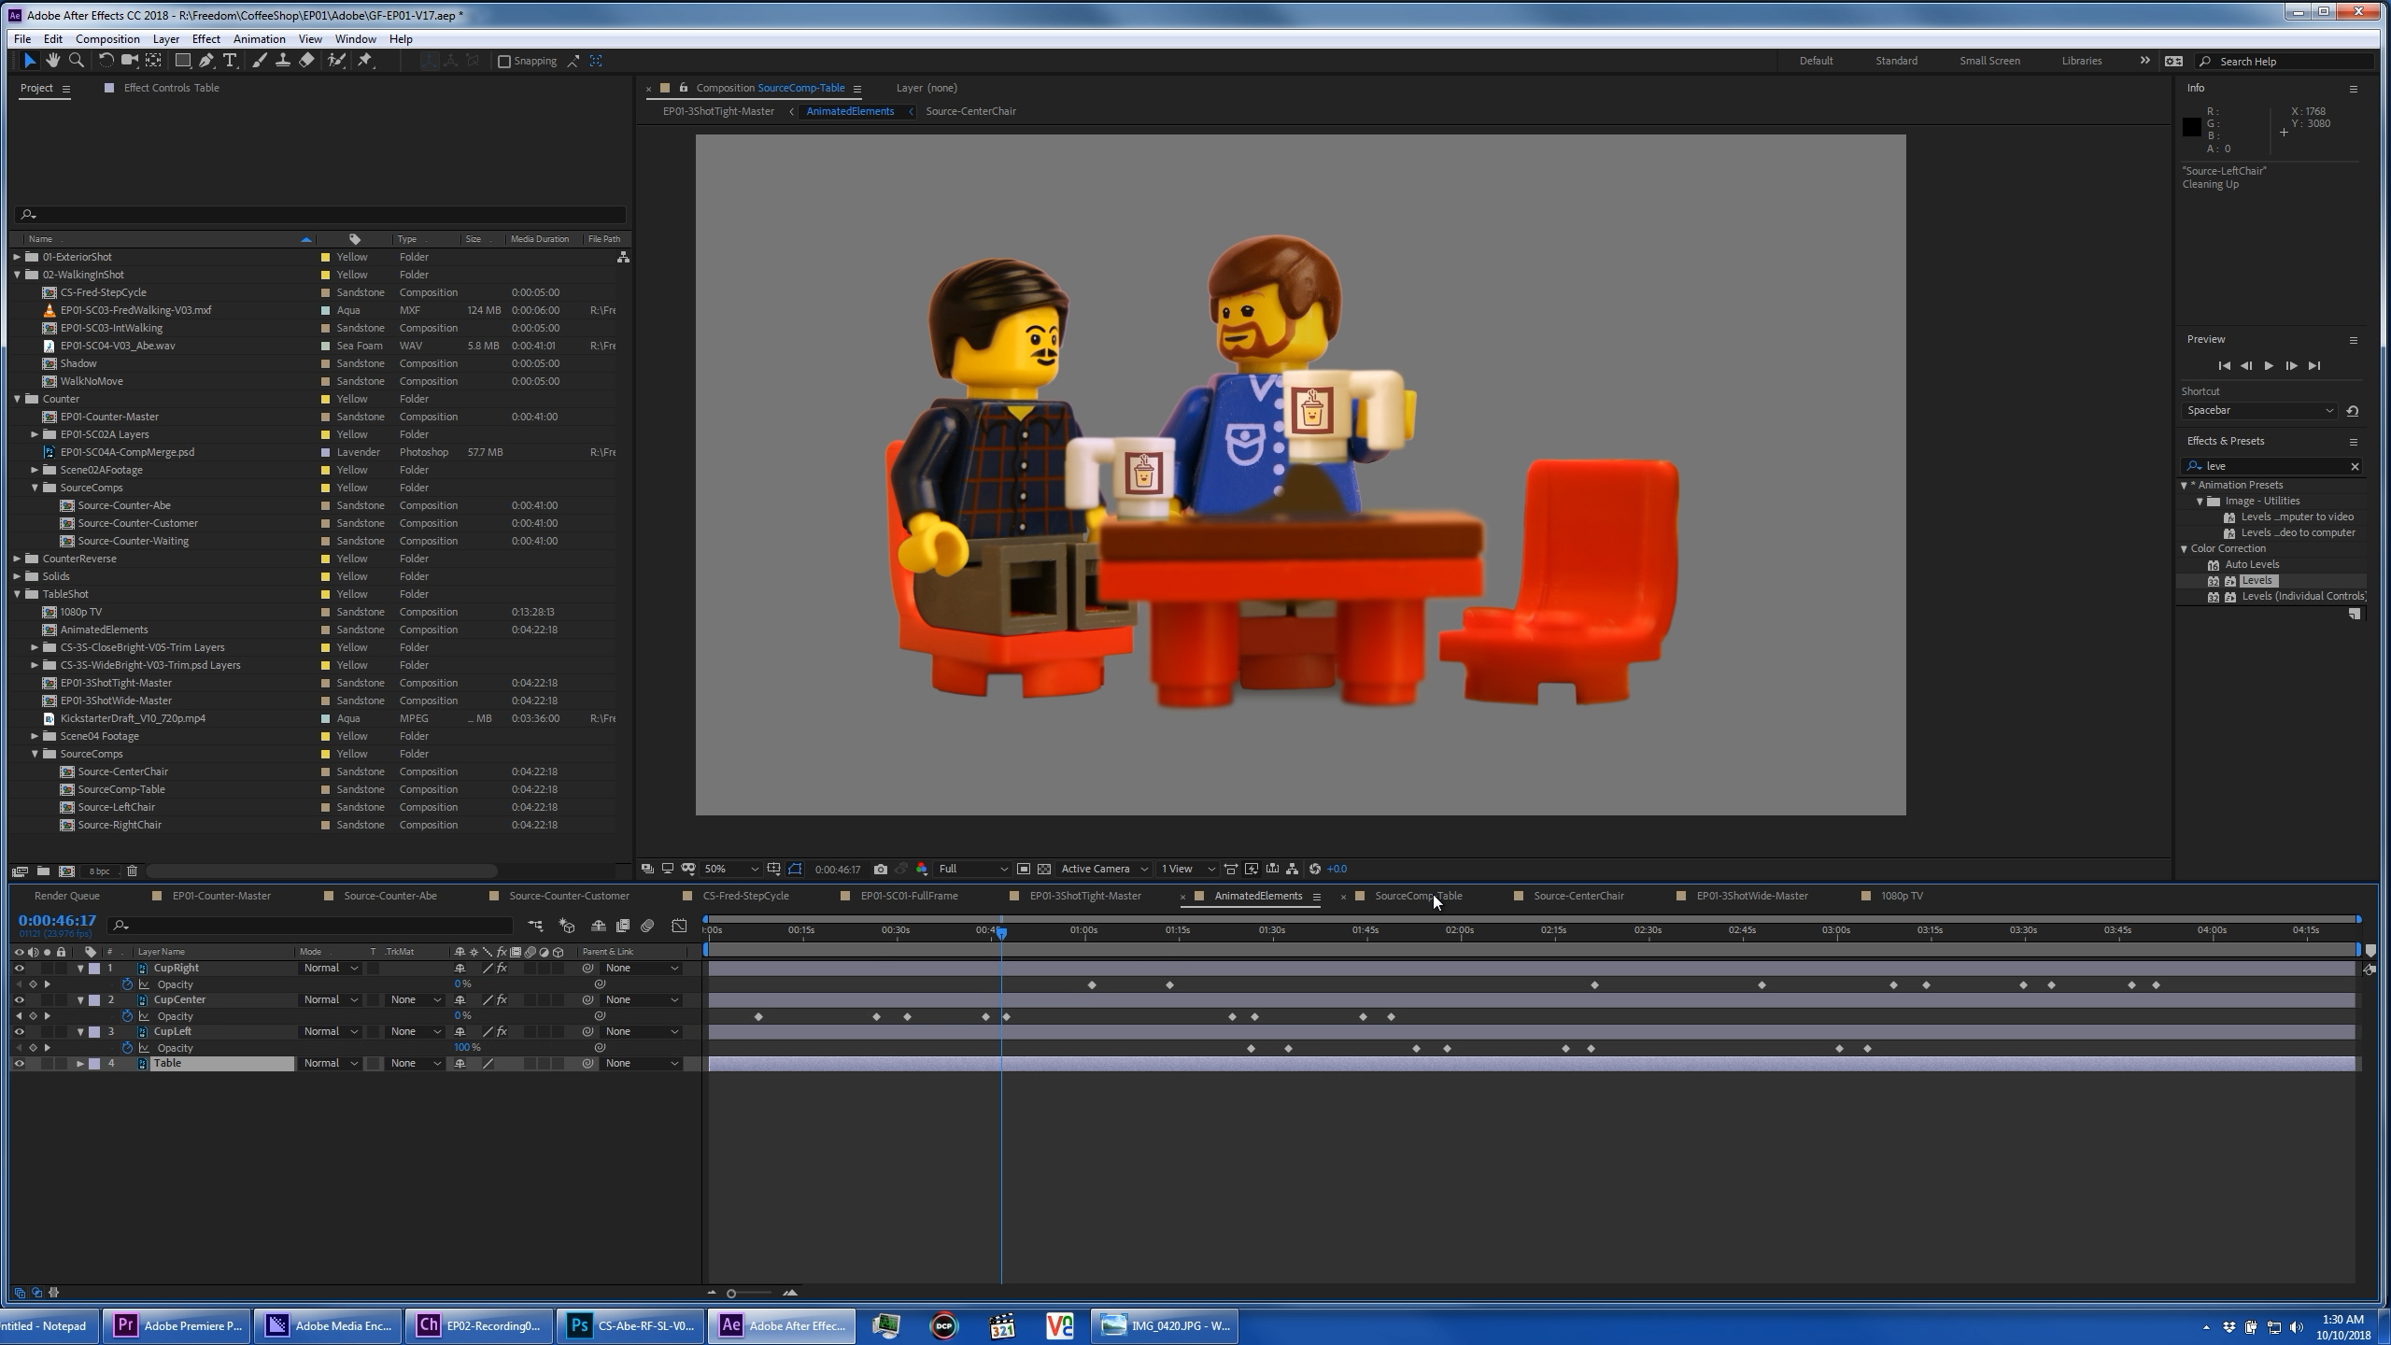This screenshot has width=2391, height=1345.
Task: Enable the Snapping checkbox
Action: pyautogui.click(x=504, y=62)
